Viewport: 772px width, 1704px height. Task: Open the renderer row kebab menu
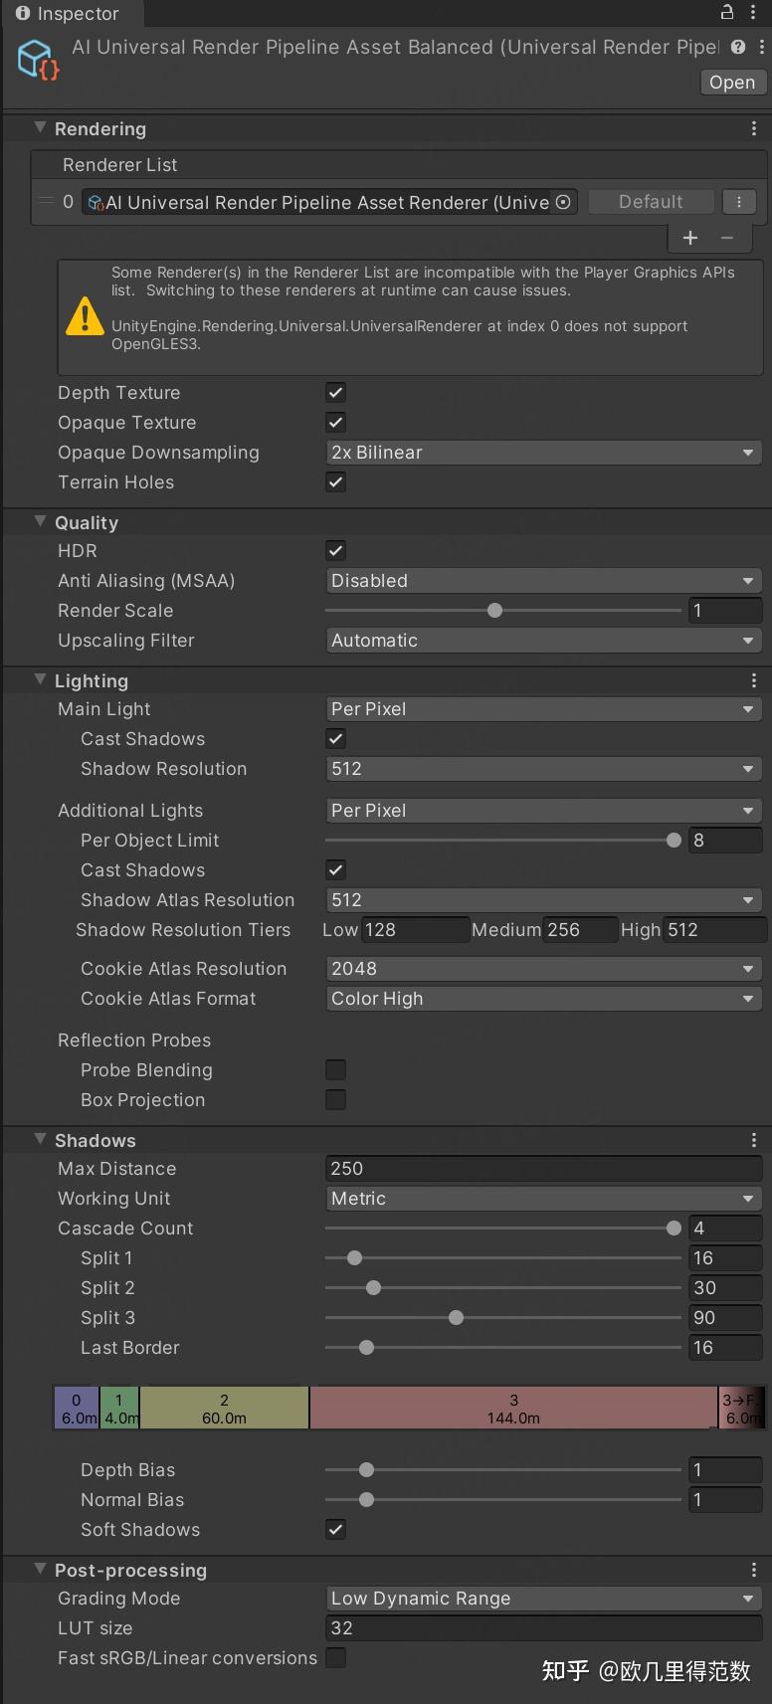pyautogui.click(x=739, y=202)
